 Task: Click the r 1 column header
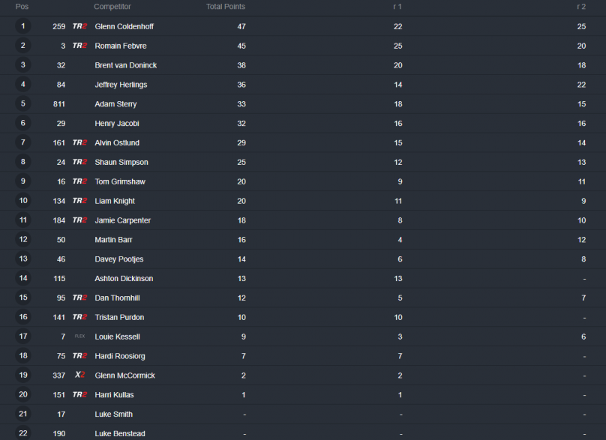397,7
